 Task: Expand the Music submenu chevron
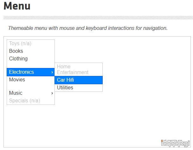(52, 93)
